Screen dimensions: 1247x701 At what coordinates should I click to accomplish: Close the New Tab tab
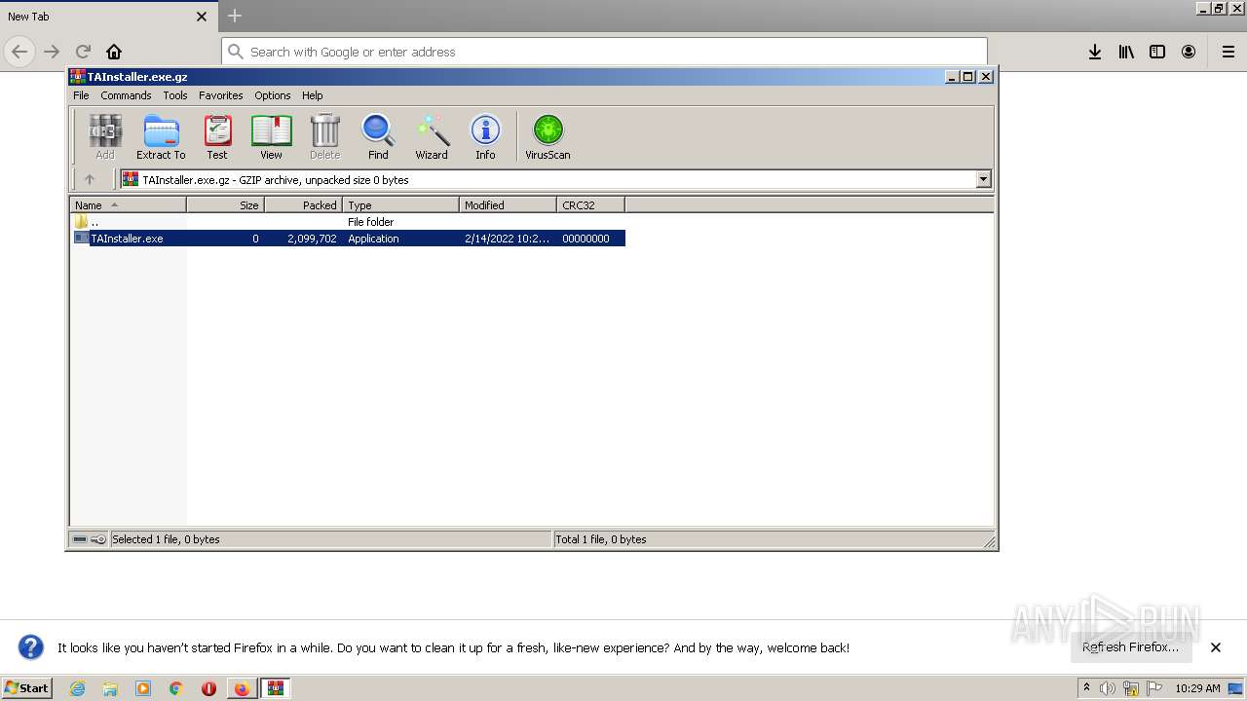[202, 17]
